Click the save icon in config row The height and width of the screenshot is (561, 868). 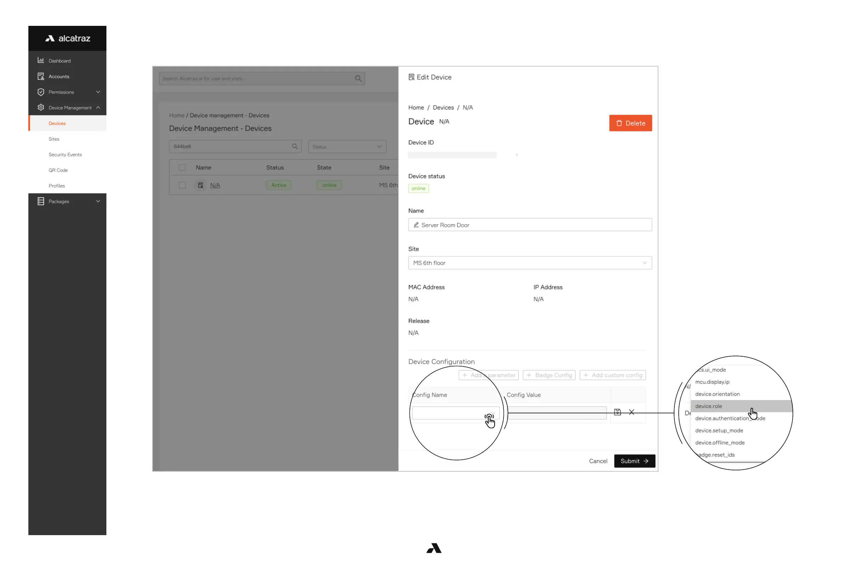617,412
